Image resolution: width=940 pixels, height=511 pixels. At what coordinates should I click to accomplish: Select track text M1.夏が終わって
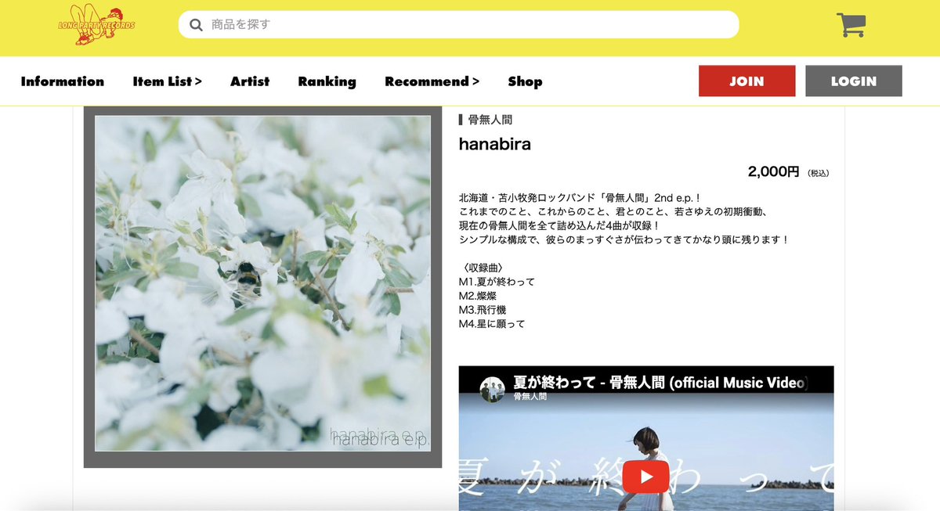point(497,282)
